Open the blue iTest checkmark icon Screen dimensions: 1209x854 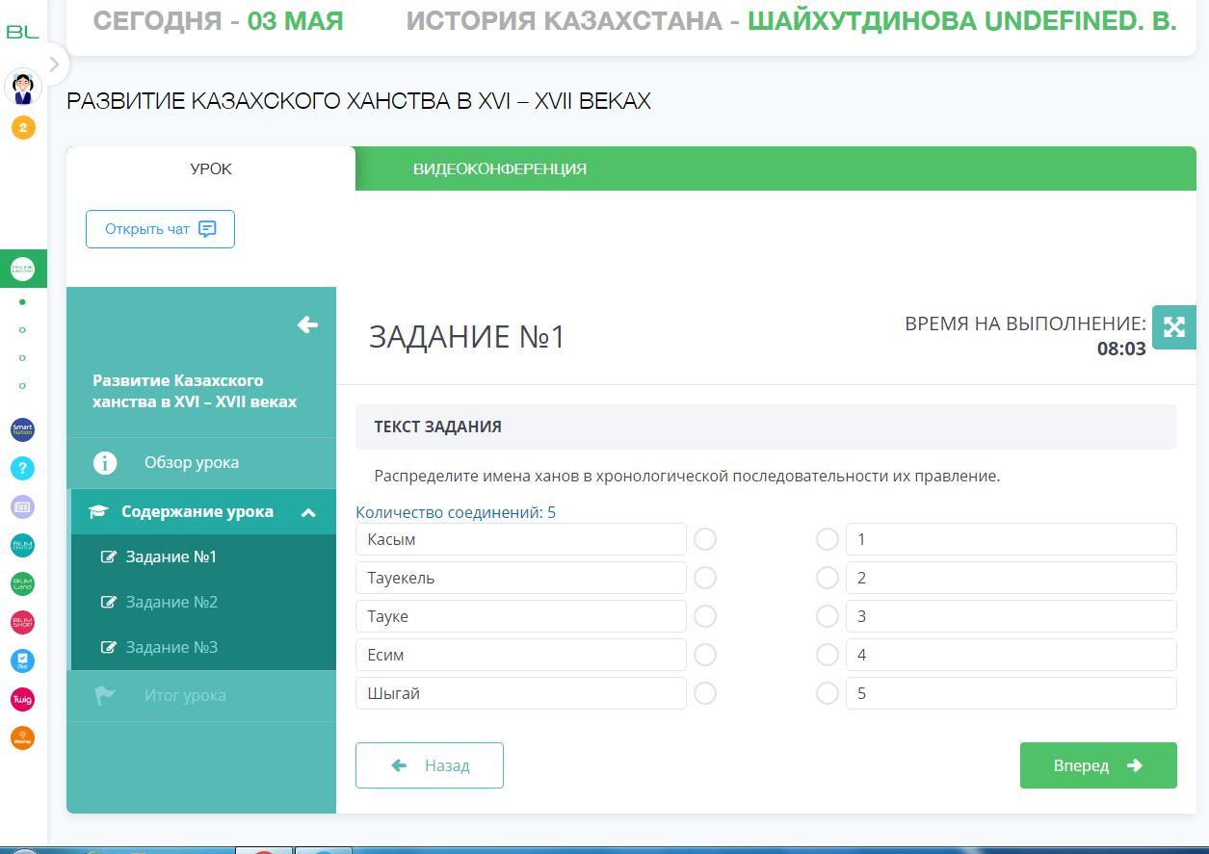coord(22,660)
